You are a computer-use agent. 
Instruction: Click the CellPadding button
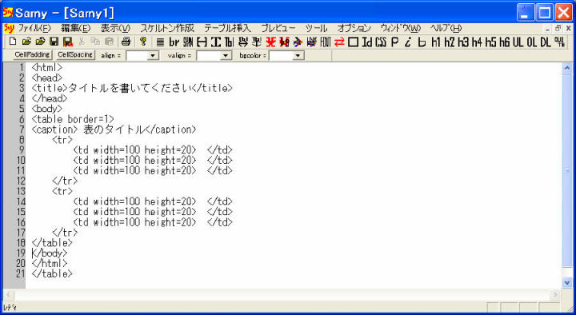[32, 54]
